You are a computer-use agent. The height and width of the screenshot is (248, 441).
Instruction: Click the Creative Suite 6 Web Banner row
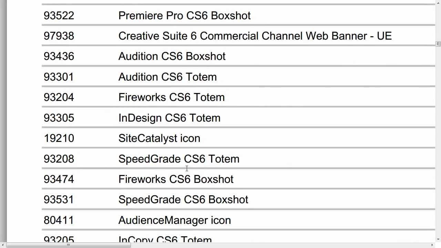tap(255, 36)
